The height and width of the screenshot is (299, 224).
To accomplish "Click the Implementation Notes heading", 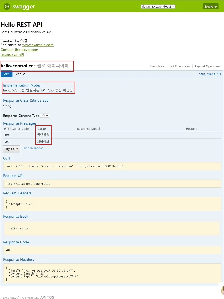I will click(22, 85).
